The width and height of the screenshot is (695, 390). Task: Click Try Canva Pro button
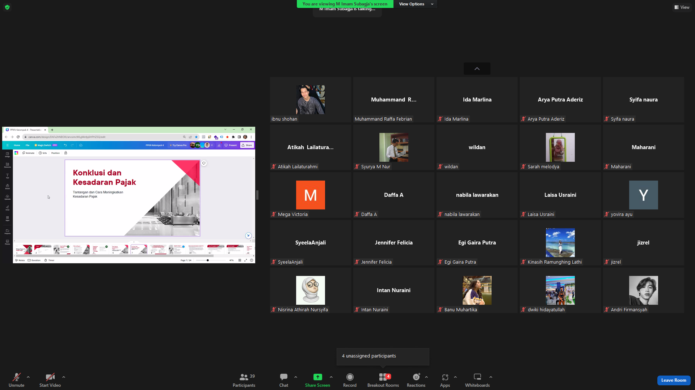[178, 145]
